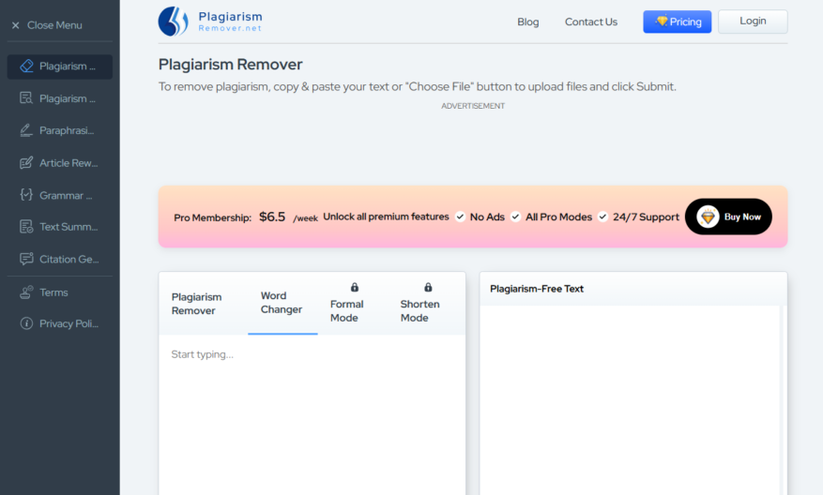Open the Citation Generator chat icon
The width and height of the screenshot is (823, 495).
coord(26,259)
